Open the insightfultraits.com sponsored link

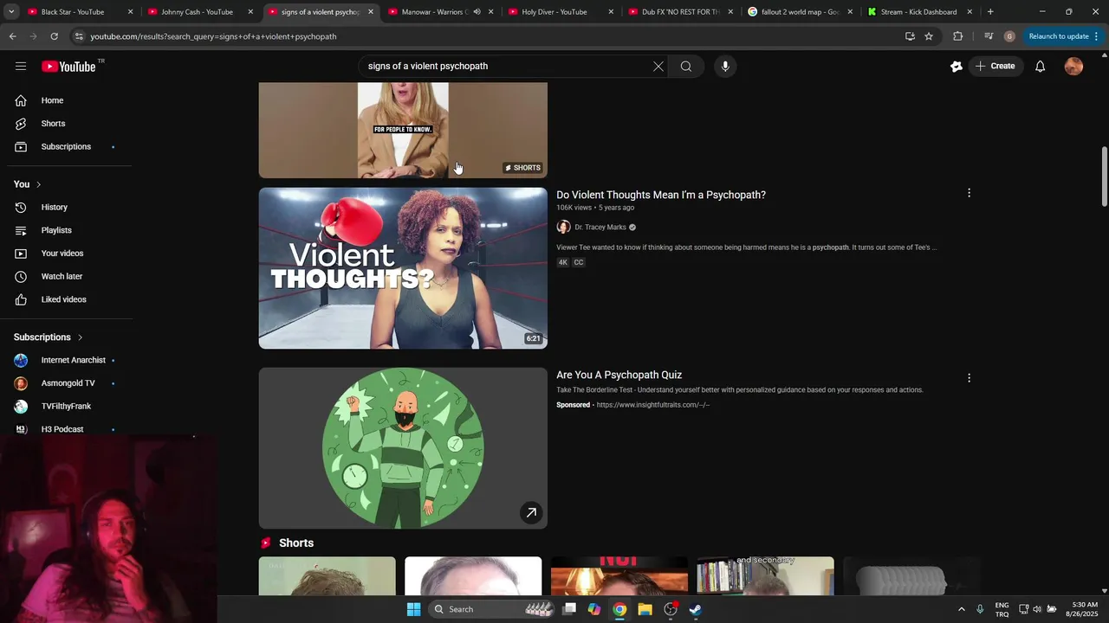(653, 405)
